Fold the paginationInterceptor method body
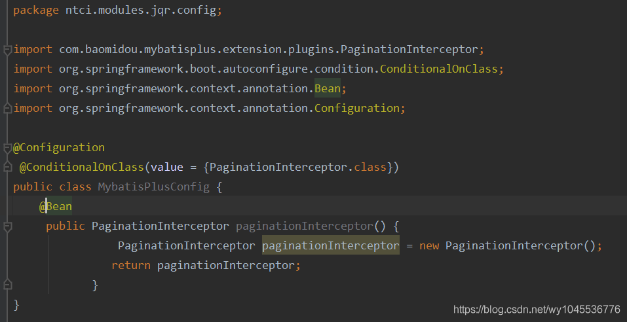627x322 pixels. (7, 226)
